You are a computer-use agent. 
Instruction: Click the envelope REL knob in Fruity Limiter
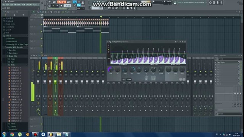[153, 69]
